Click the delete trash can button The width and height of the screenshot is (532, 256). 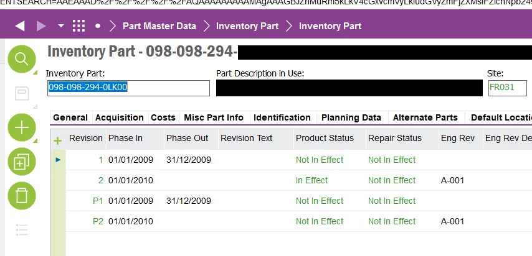[22, 196]
